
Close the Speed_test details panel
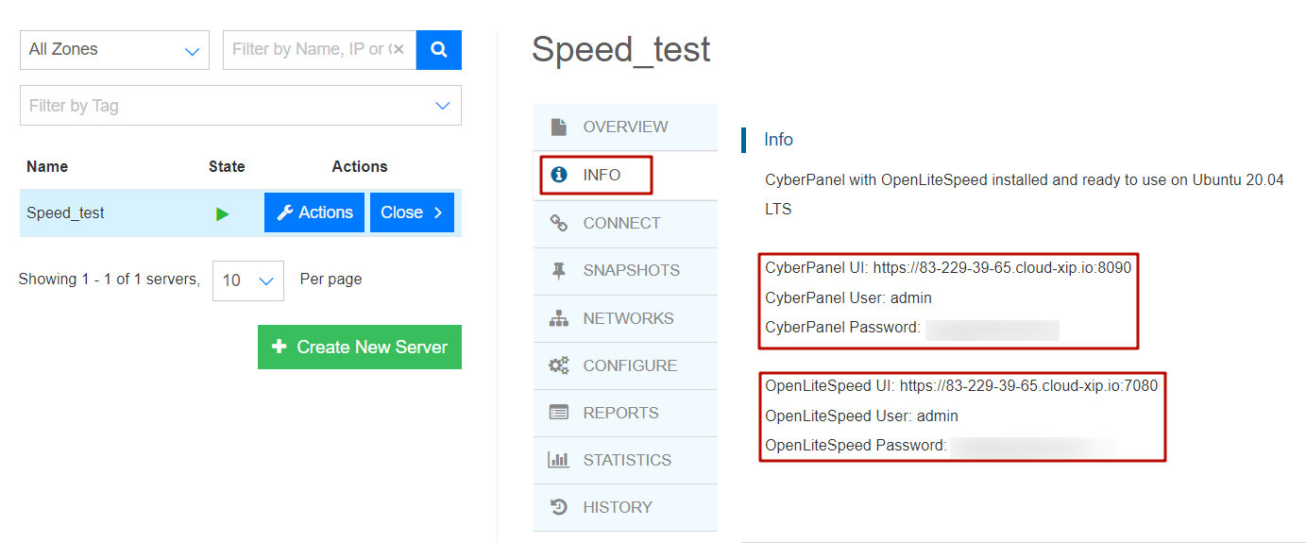[412, 212]
